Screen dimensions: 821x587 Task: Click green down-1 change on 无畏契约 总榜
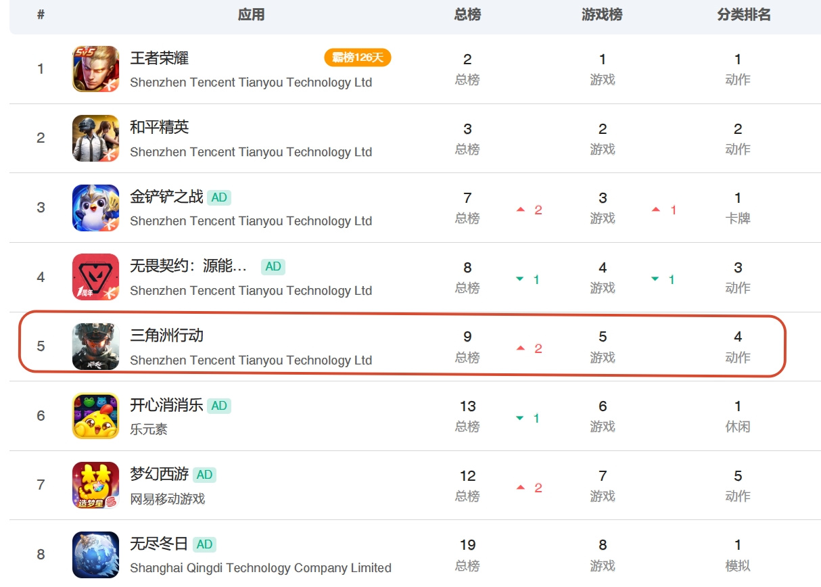pos(527,279)
